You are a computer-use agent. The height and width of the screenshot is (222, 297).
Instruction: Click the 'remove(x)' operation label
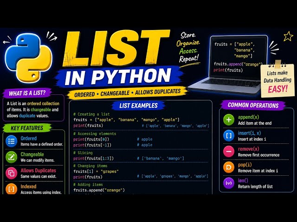coord(248,149)
